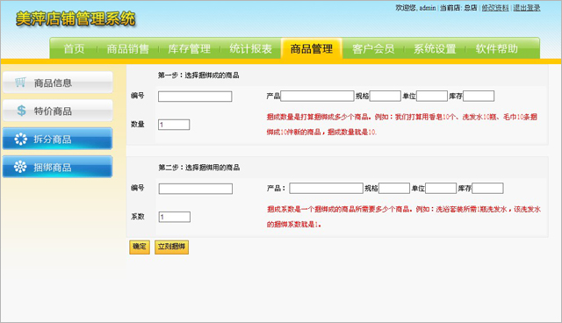562x323 pixels.
Task: Focus the step one 规格 input field
Action: (x=385, y=96)
